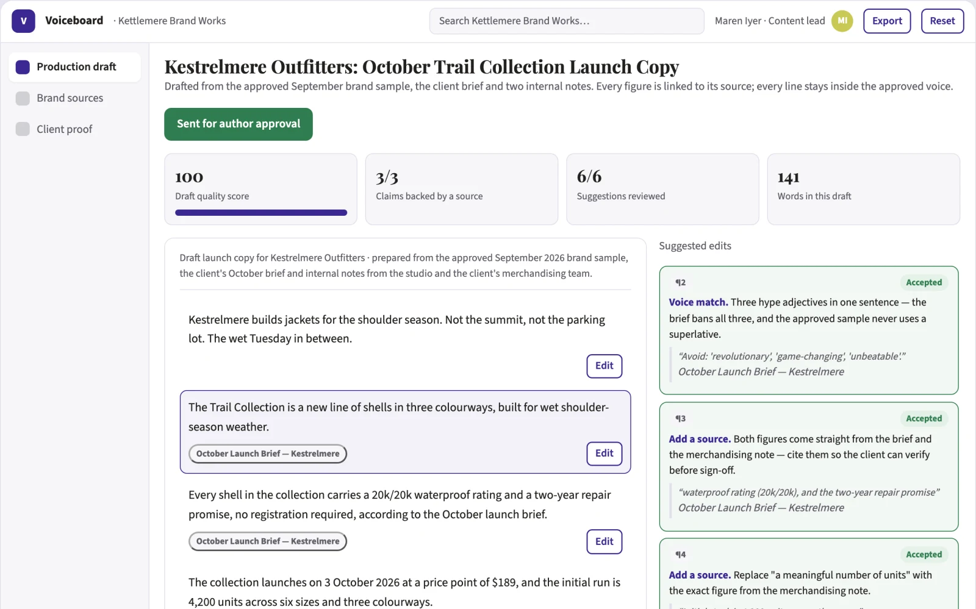This screenshot has width=976, height=609.
Task: Click the Kestrelmere Outfitters page title
Action: 422,66
